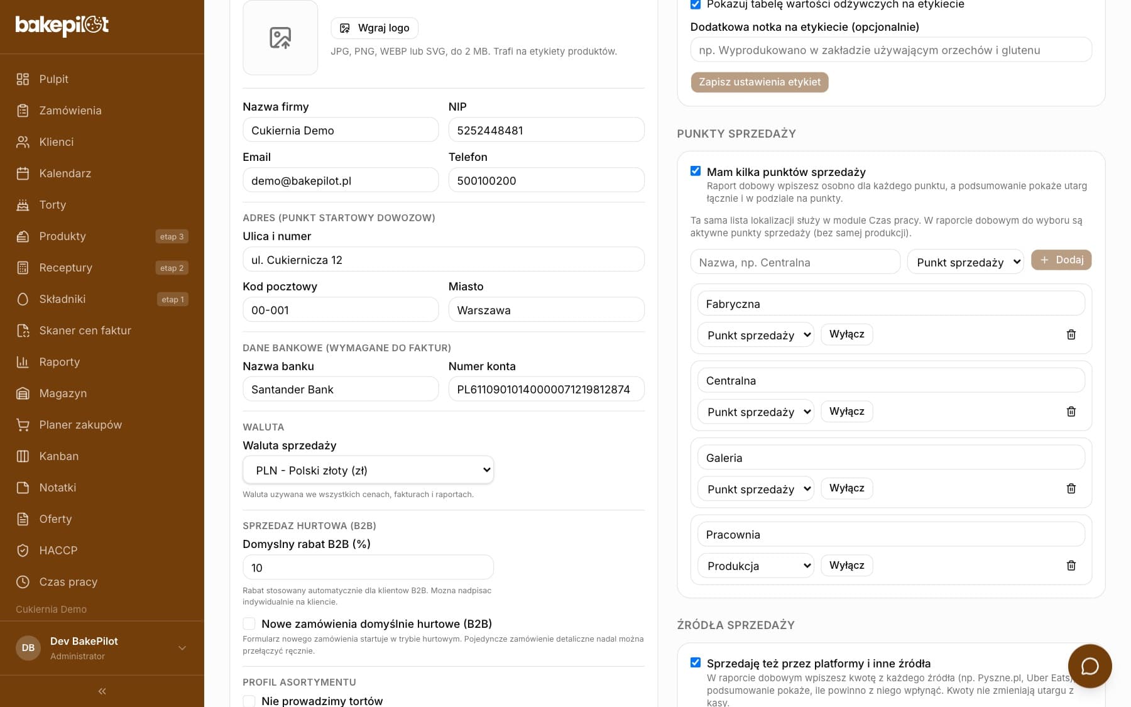Click the logo image placeholder
The height and width of the screenshot is (707, 1131).
point(280,38)
